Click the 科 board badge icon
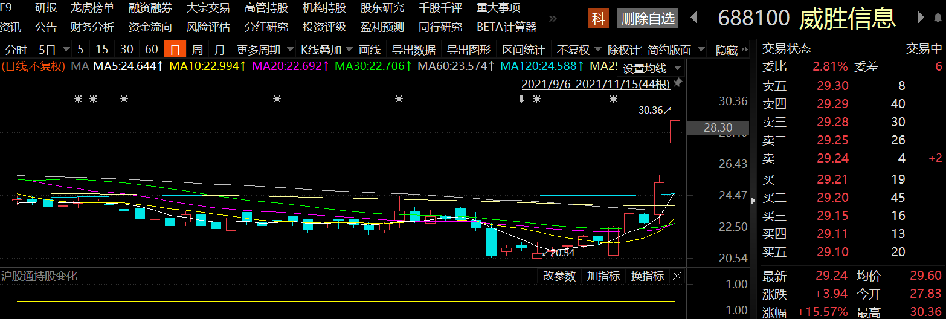Screen dimensions: 946x319 pyautogui.click(x=598, y=19)
